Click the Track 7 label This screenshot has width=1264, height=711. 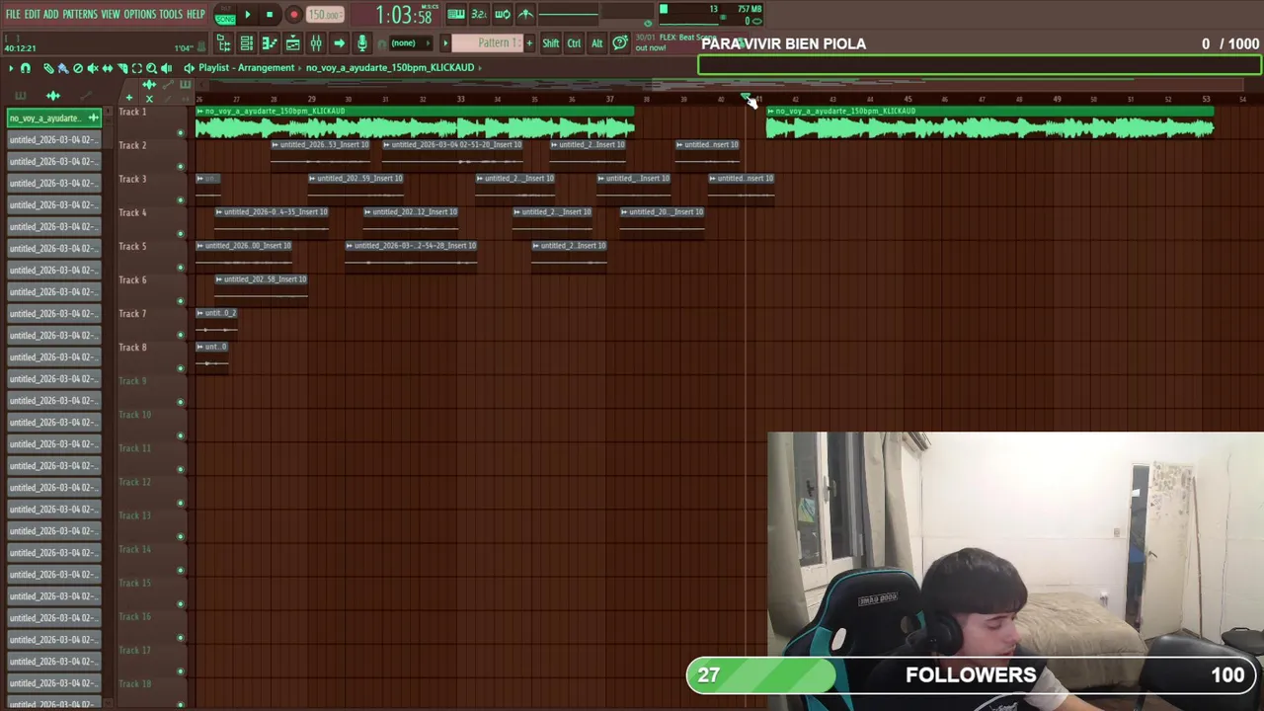click(x=132, y=313)
